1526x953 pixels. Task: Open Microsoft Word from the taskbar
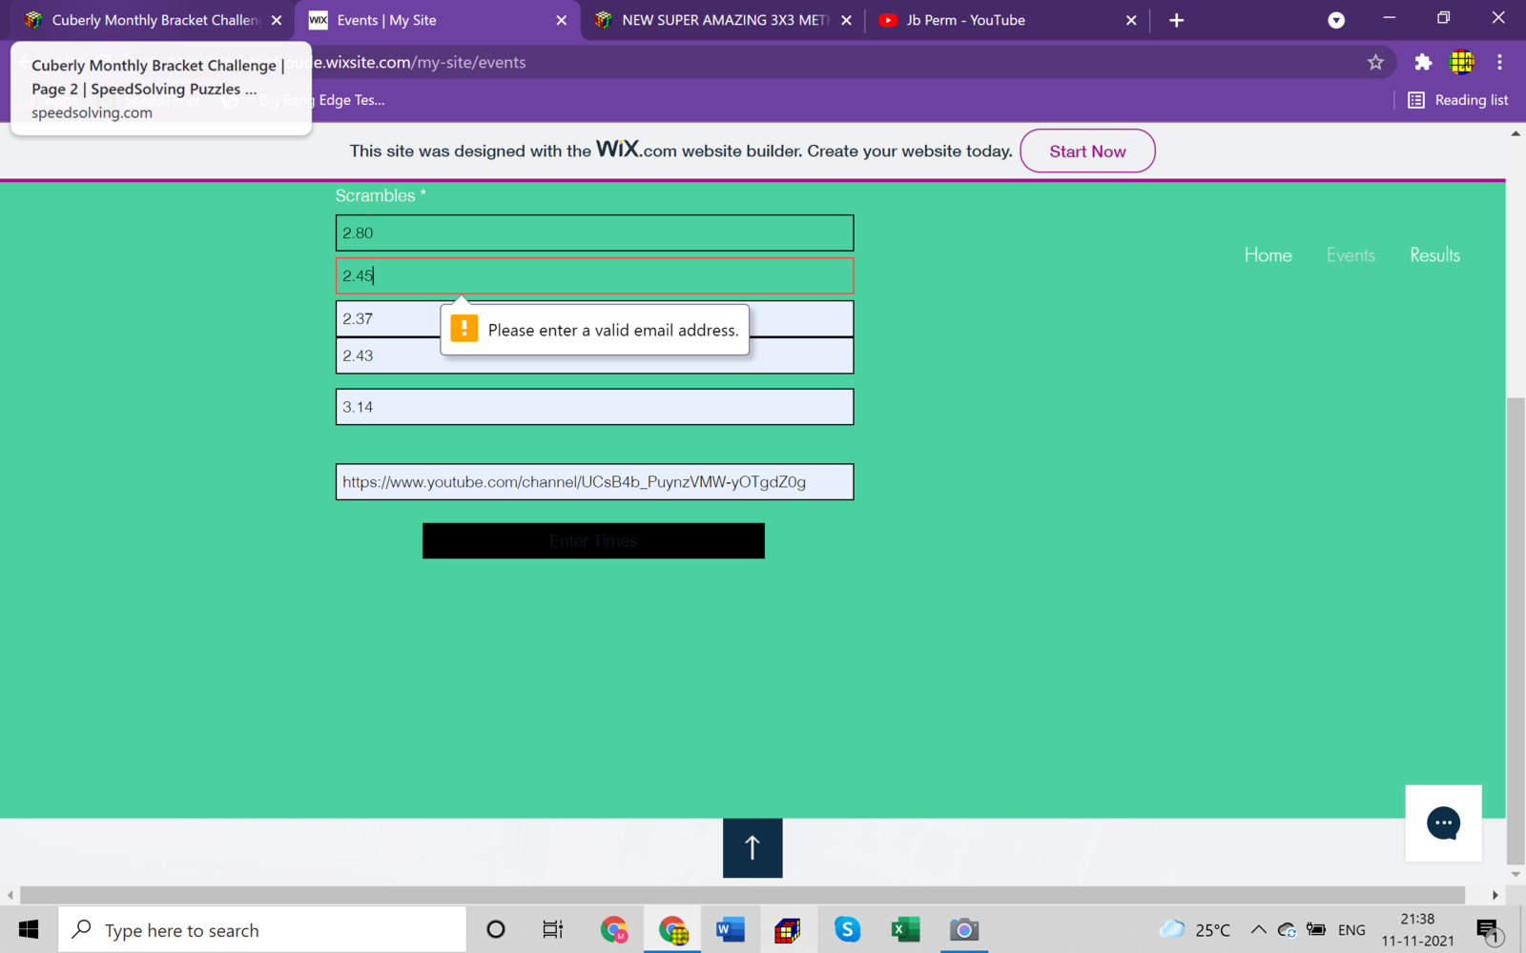click(x=731, y=929)
